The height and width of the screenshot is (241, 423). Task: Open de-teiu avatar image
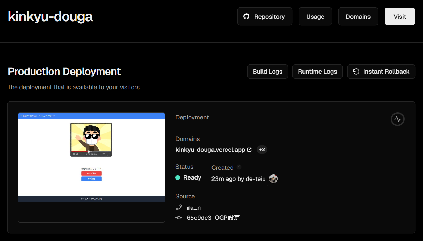[273, 179]
